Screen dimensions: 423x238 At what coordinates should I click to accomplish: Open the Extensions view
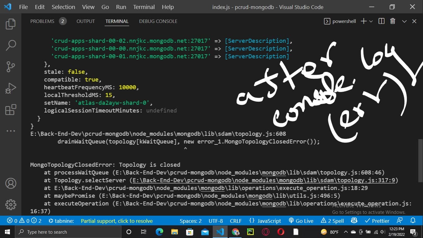click(11, 110)
